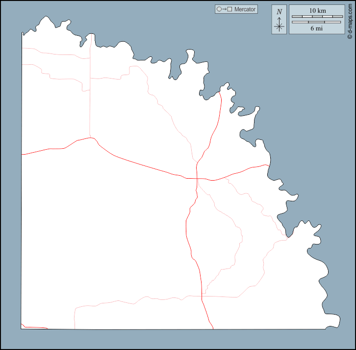Click the 6 mi scale label

[x=317, y=28]
